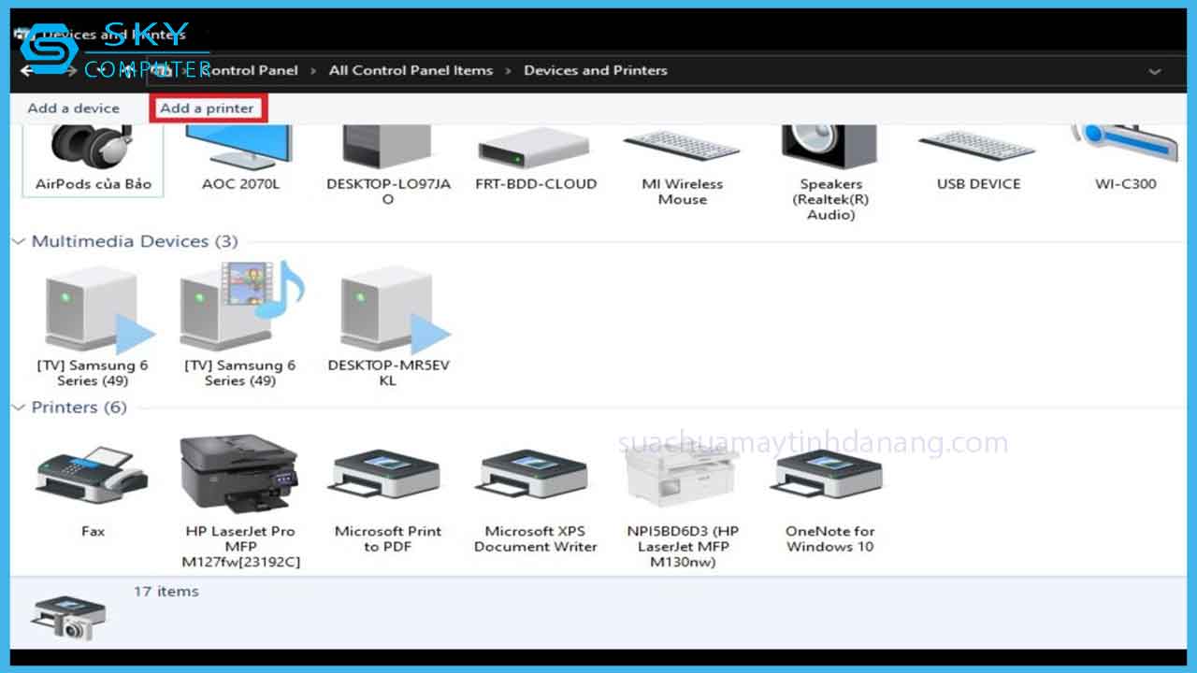Click the 17 items status text
Screen dimensions: 1197x673
[x=166, y=592]
